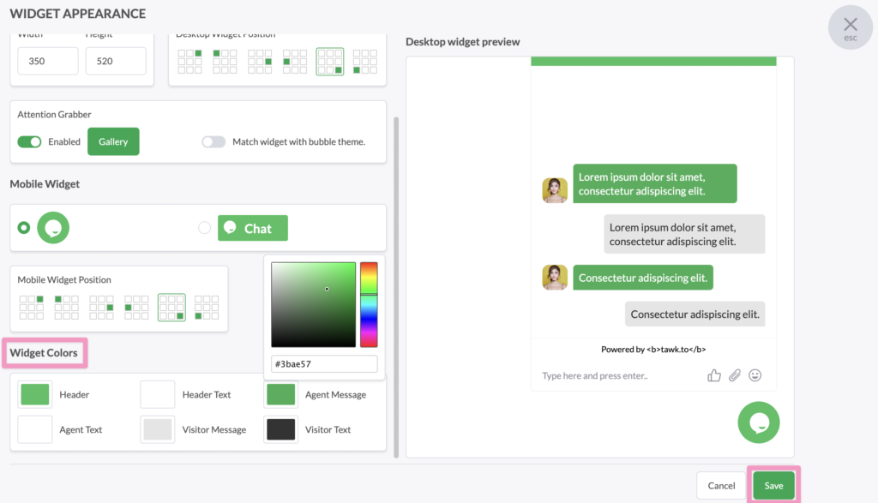Pick a shade in the saturation square

click(313, 304)
